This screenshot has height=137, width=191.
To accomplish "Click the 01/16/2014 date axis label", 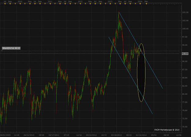I will pos(141,135).
